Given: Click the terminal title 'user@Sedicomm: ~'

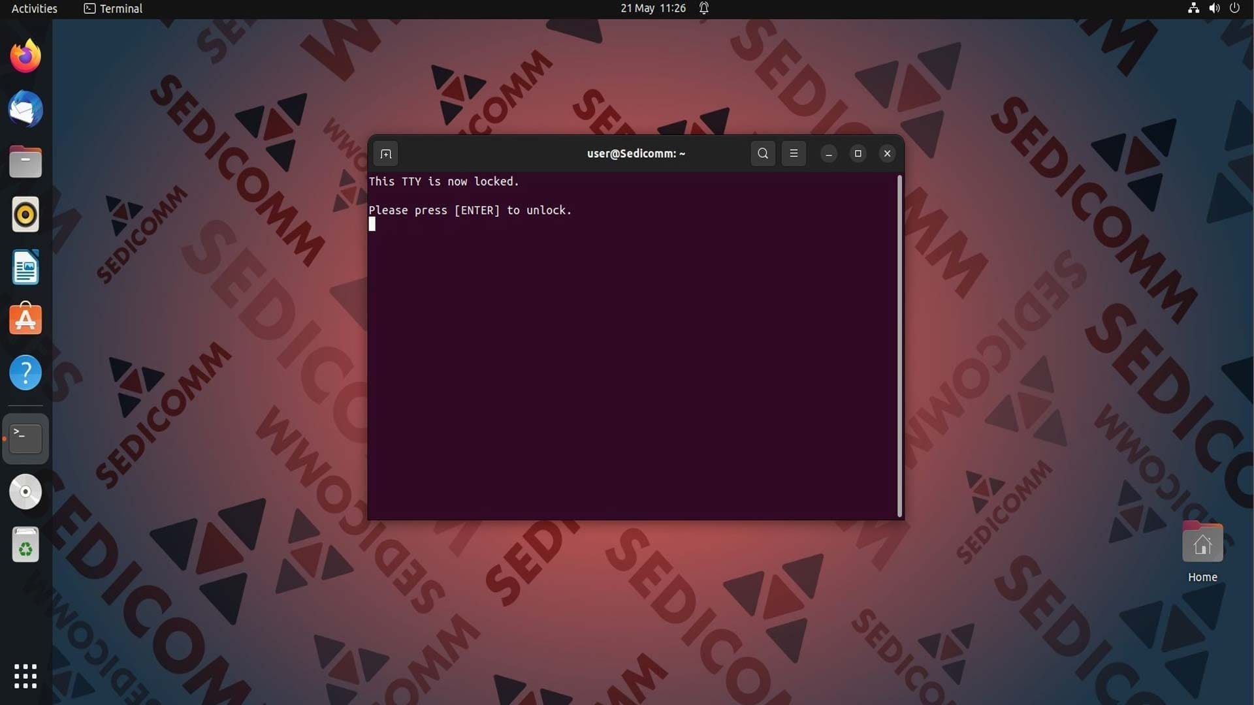Looking at the screenshot, I should (635, 153).
